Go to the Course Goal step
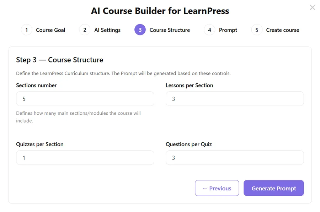Screen dimensions: 320x212 pos(50,30)
